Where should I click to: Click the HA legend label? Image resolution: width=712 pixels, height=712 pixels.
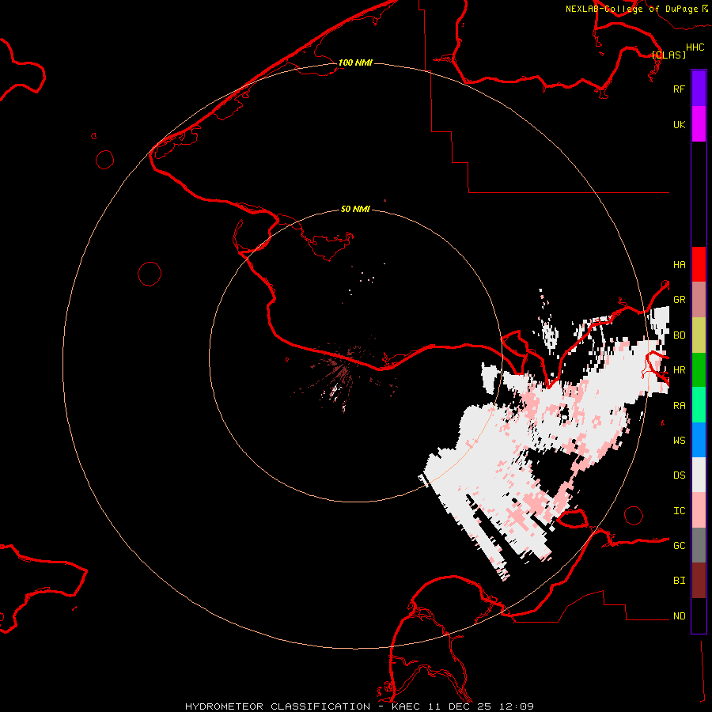pos(679,265)
